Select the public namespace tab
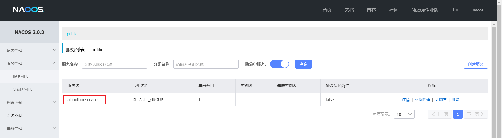 [72, 34]
